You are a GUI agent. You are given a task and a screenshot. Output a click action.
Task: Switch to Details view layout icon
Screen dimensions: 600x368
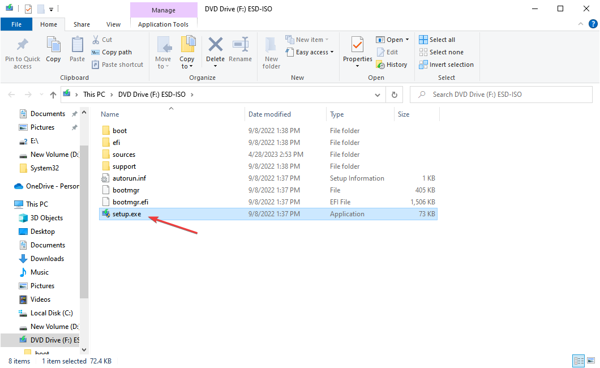(578, 361)
